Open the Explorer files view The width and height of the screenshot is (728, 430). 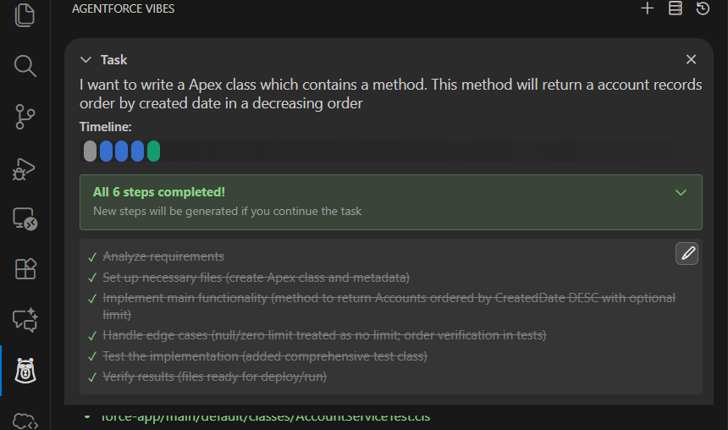pyautogui.click(x=25, y=14)
